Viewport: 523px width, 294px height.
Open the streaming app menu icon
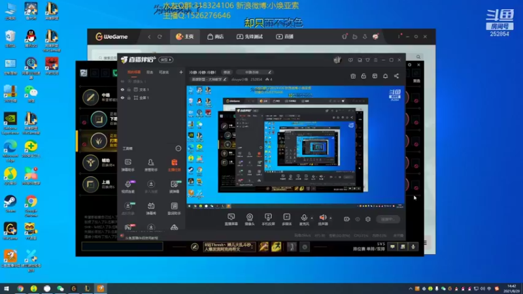pos(375,60)
